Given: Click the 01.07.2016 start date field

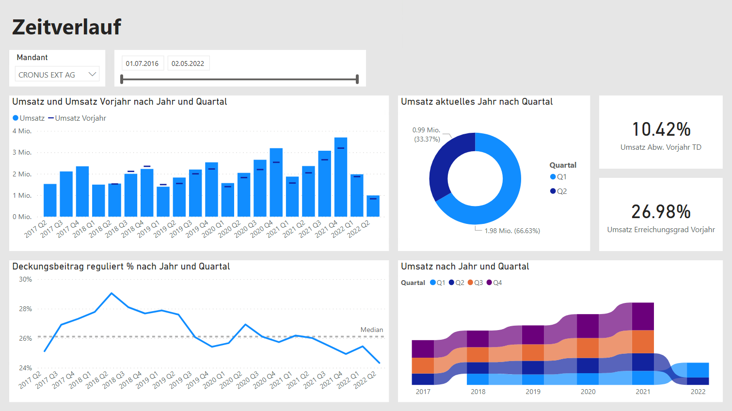Looking at the screenshot, I should click(x=143, y=63).
